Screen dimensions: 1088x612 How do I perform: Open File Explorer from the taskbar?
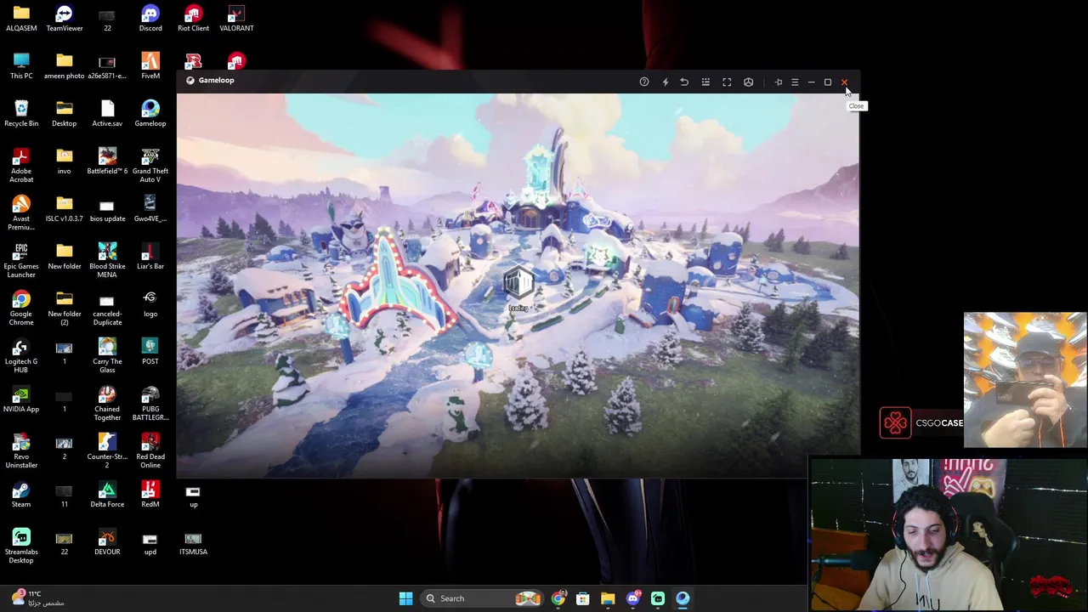608,598
